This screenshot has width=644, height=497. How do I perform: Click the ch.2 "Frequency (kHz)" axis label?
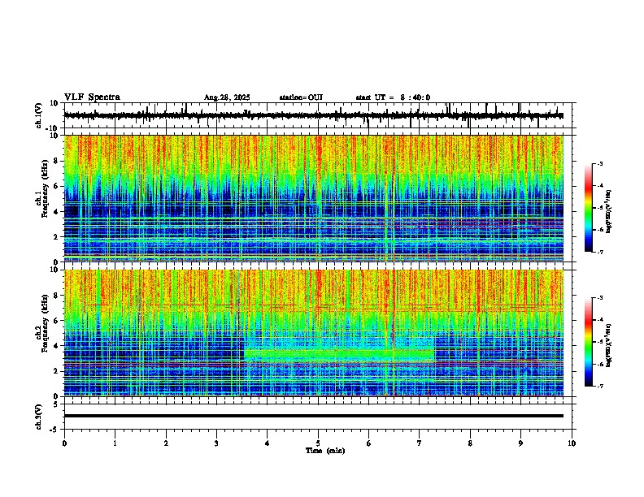45,323
